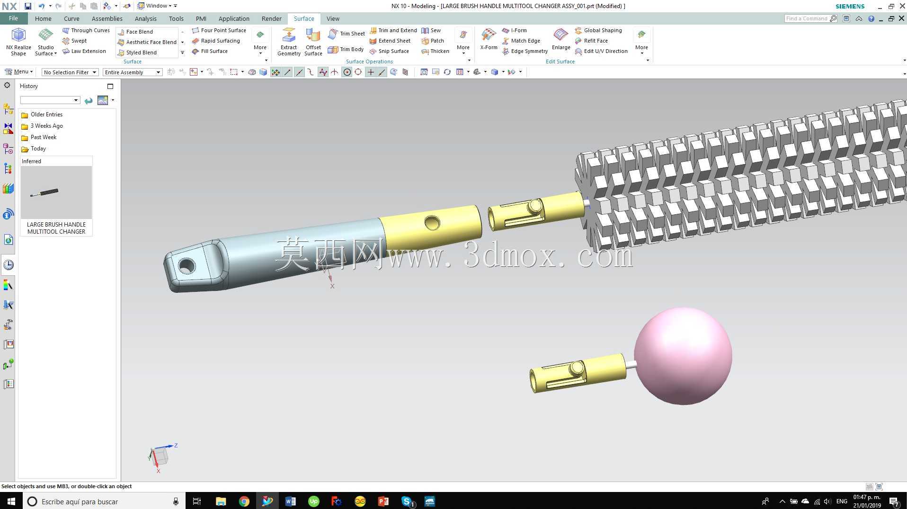Activate the X-Form tool

pos(489,39)
